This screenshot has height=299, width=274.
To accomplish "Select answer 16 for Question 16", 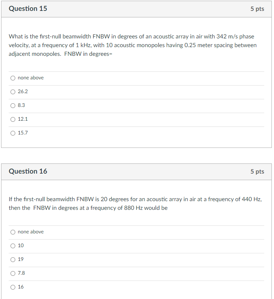I will (x=13, y=287).
